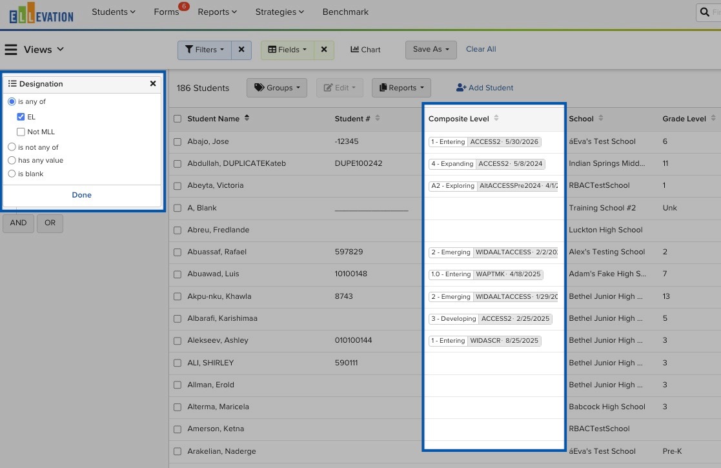Click Add Student link
The image size is (721, 468).
tap(485, 88)
